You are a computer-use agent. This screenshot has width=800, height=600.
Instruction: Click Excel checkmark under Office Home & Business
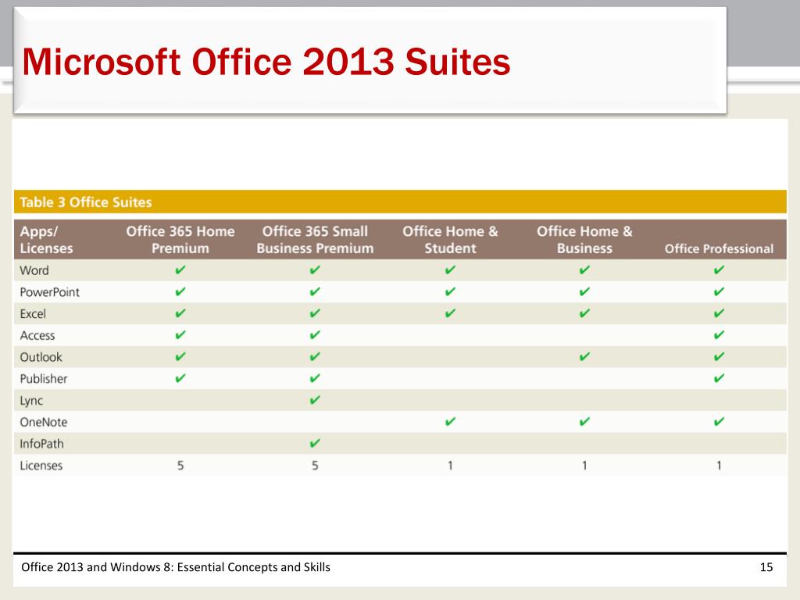pos(584,313)
